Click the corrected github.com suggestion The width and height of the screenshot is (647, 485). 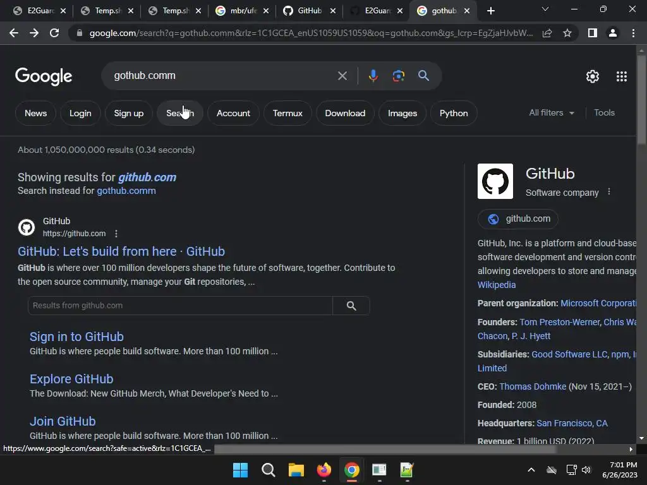click(147, 177)
